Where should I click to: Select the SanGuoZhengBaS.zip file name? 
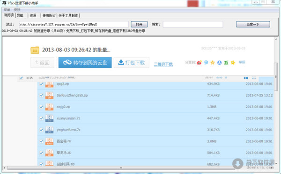click(72, 95)
